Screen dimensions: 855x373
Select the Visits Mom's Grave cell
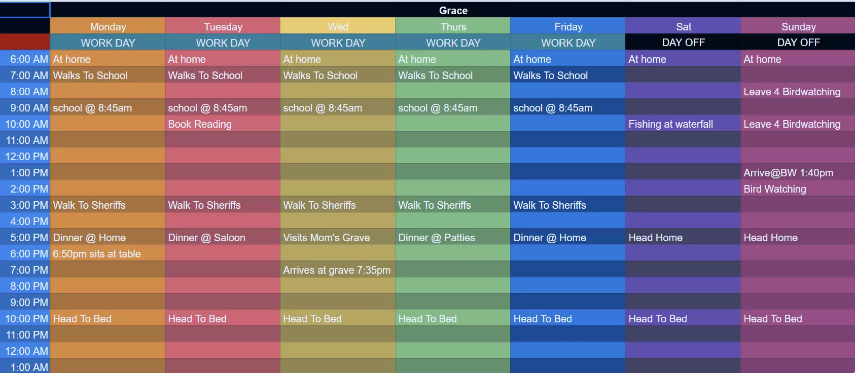click(x=338, y=238)
